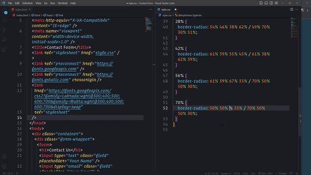Open the View menu
The width and height of the screenshot is (311, 175).
(38, 3)
